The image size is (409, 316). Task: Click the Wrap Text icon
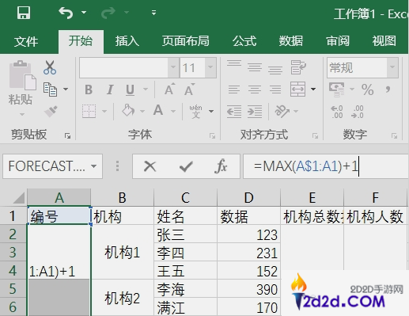[x=298, y=67]
